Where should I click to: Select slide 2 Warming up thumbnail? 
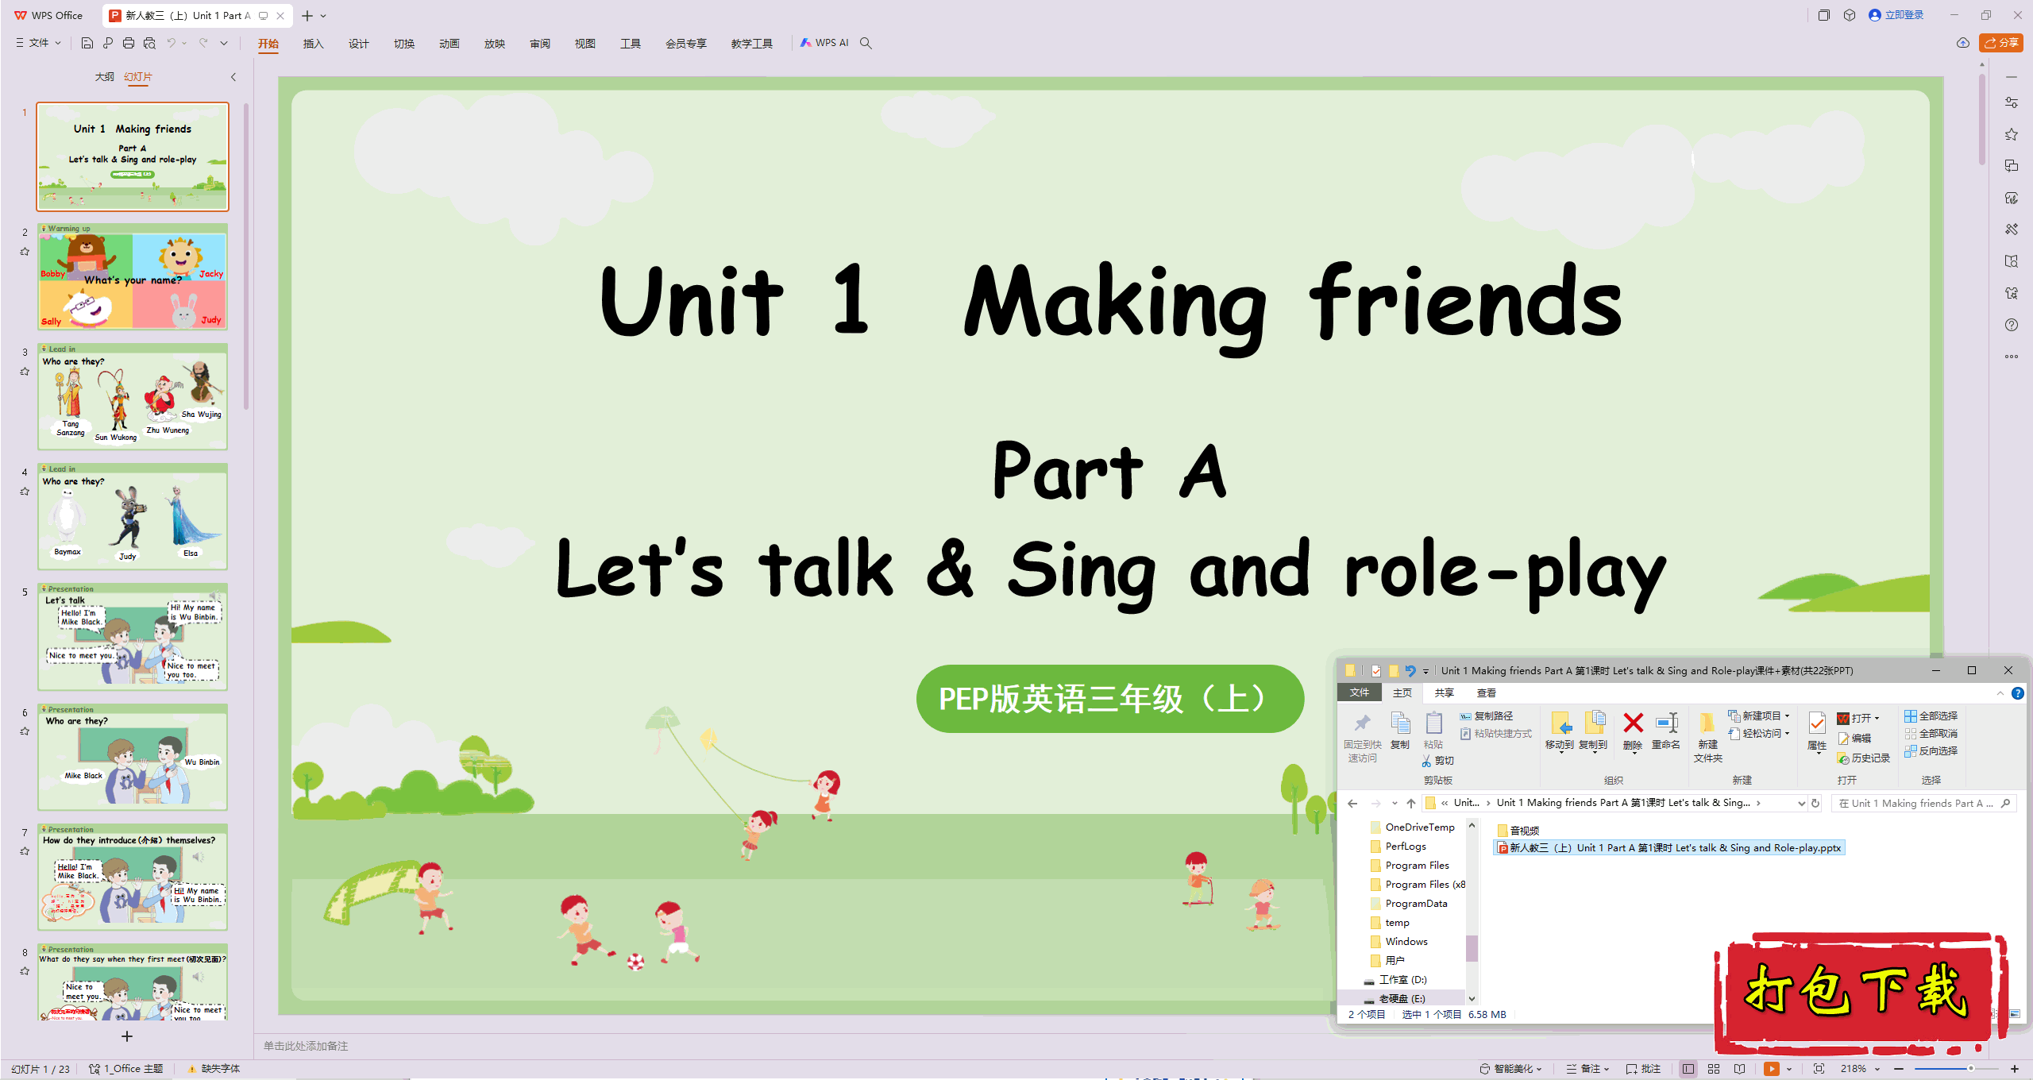point(133,276)
